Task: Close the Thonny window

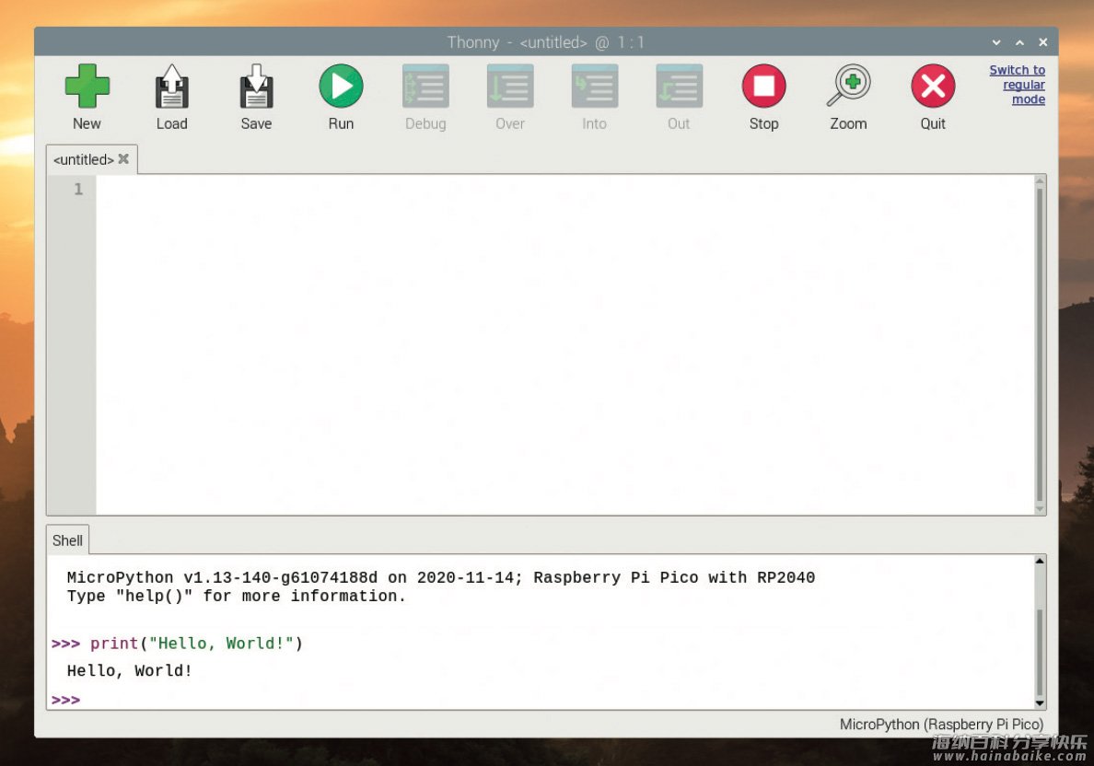Action: coord(1043,42)
